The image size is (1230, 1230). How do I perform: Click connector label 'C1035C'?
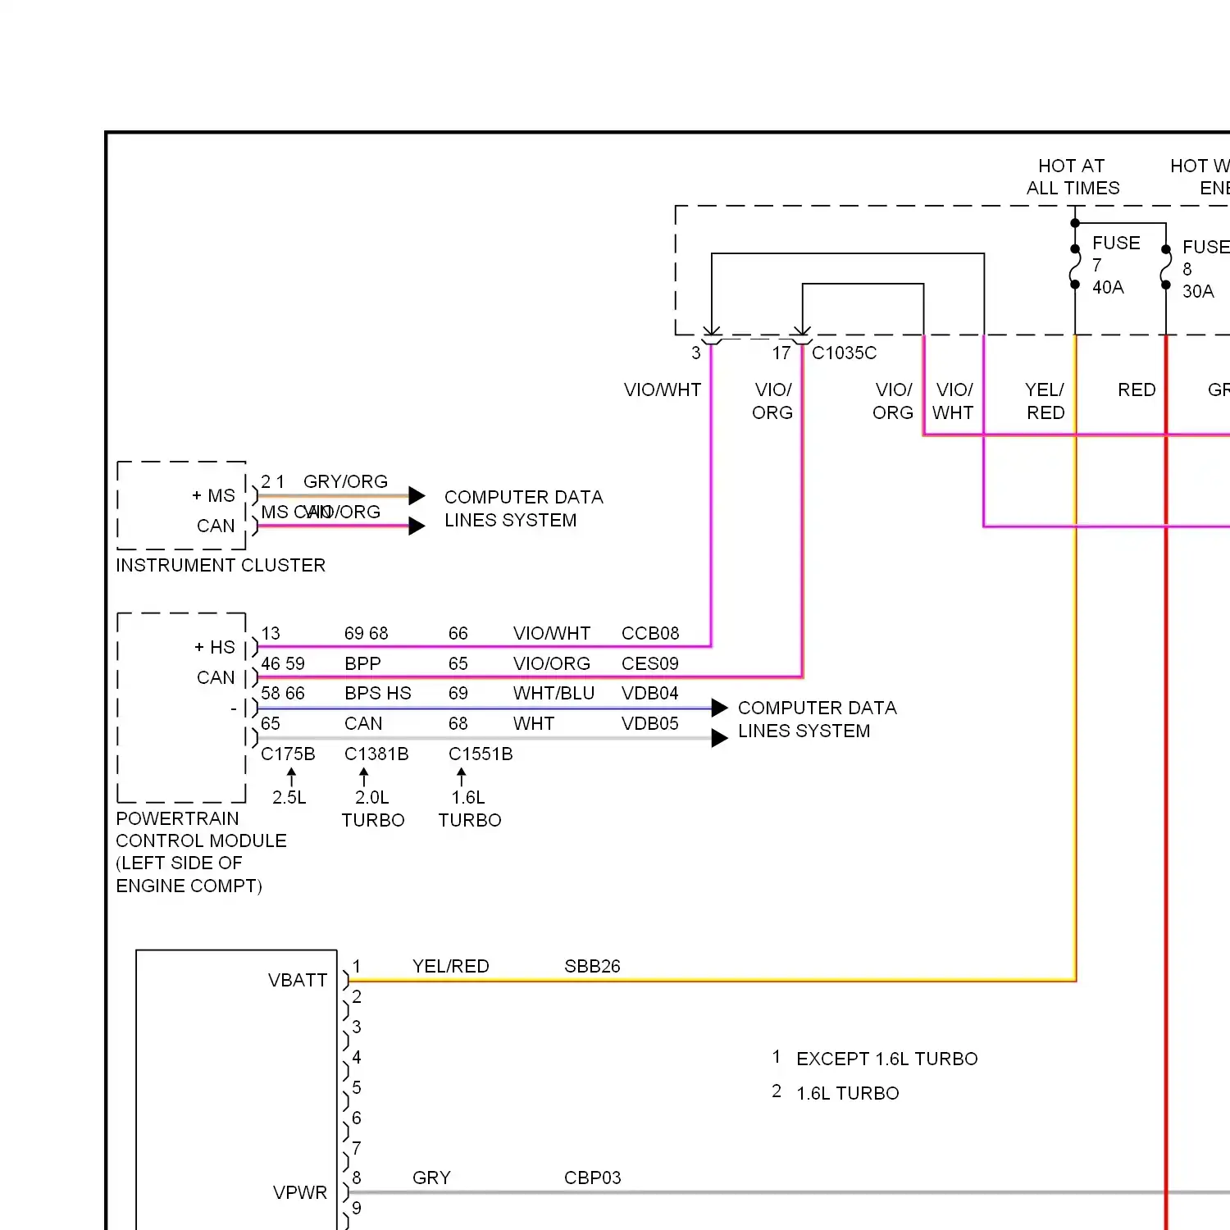coord(844,353)
